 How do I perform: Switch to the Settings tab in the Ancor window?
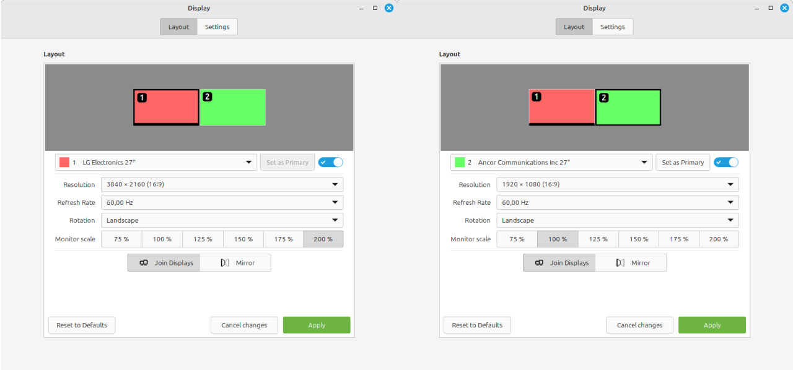coord(613,27)
